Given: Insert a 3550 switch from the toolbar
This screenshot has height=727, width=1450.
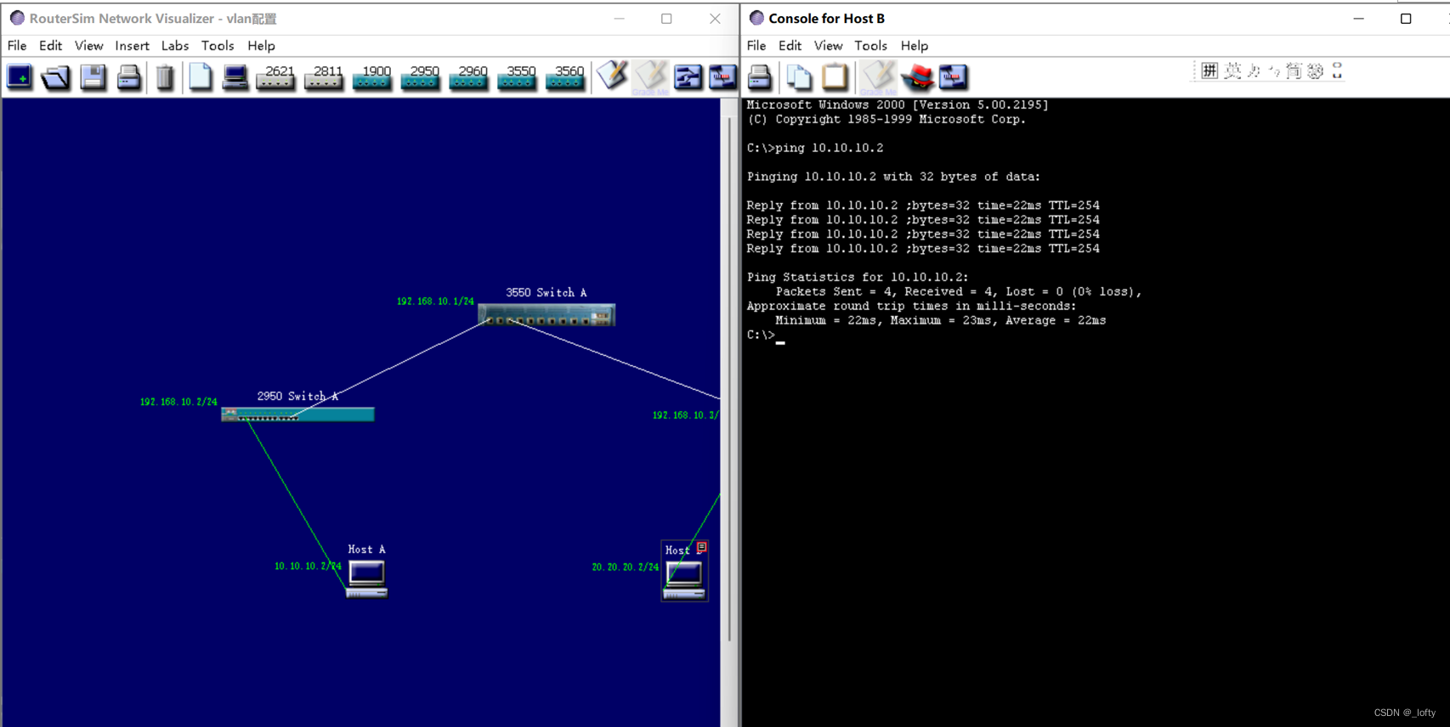Looking at the screenshot, I should tap(518, 77).
